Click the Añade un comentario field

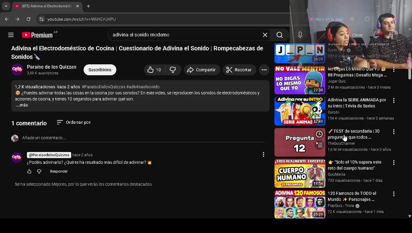143,138
